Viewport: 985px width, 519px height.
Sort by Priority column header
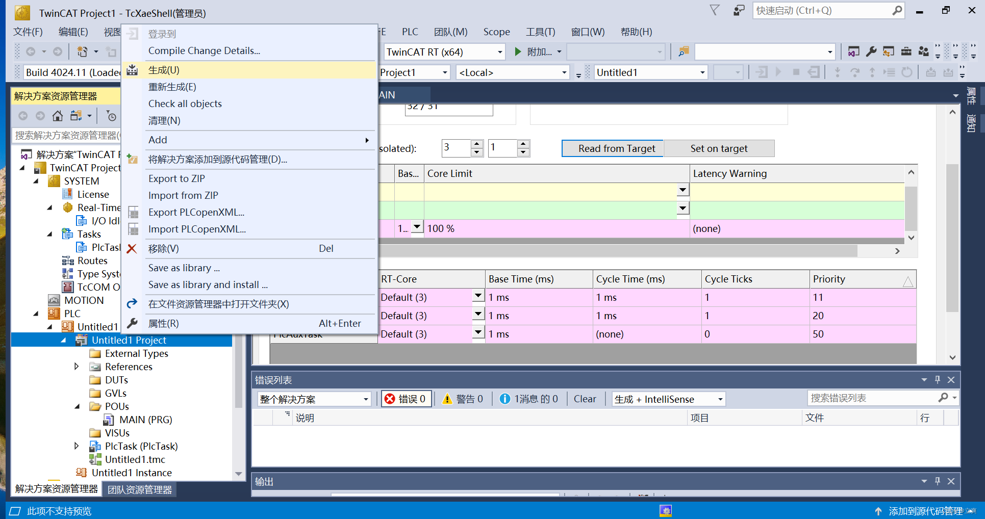(x=863, y=279)
